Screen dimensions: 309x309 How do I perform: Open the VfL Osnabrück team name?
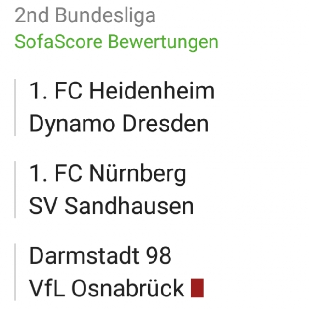(107, 288)
